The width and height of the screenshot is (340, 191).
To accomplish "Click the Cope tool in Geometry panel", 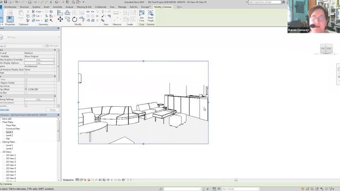I will point(37,12).
